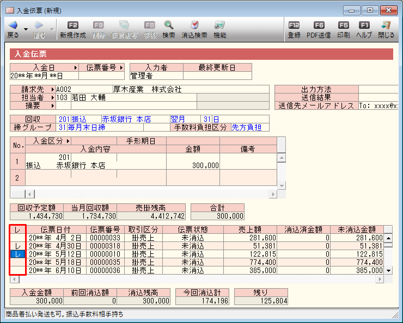This screenshot has height=323, width=403.
Task: Select the 金額 cell 300,000 in row 1
Action: point(193,161)
